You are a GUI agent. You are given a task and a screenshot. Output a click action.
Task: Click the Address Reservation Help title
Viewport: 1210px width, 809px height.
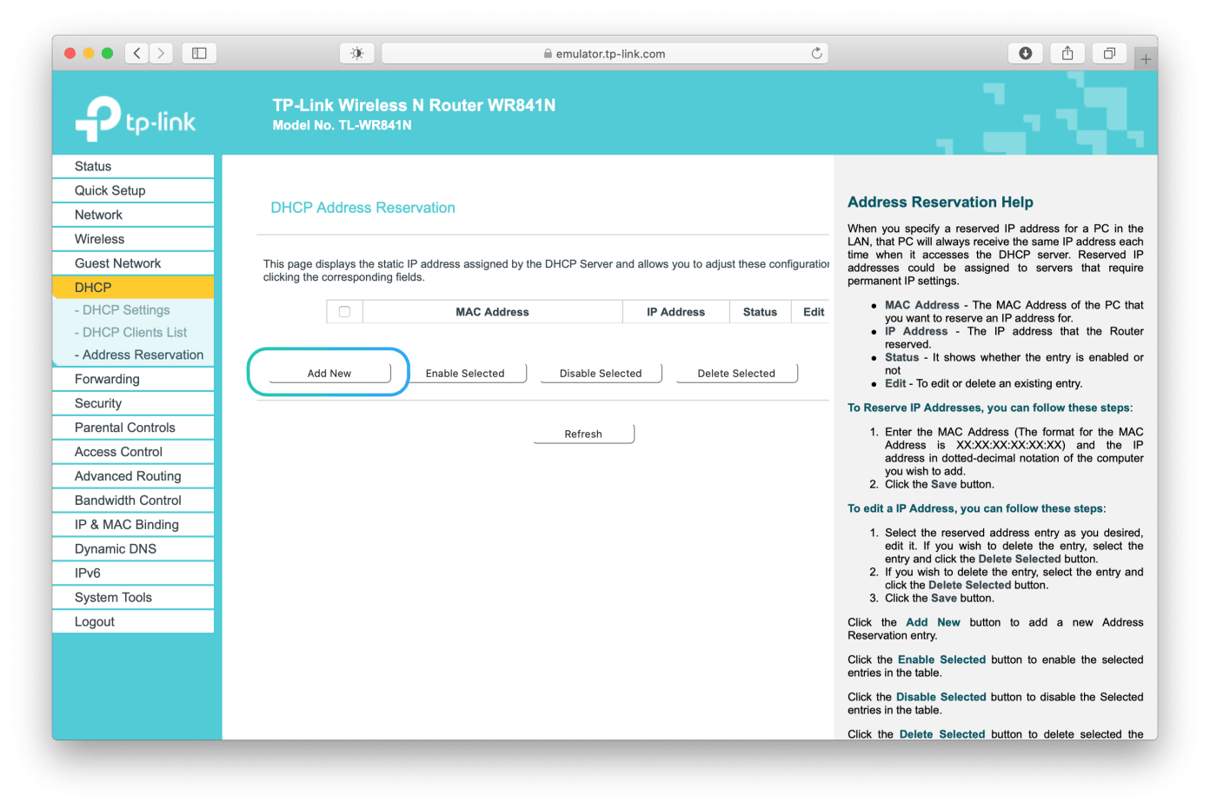point(941,202)
